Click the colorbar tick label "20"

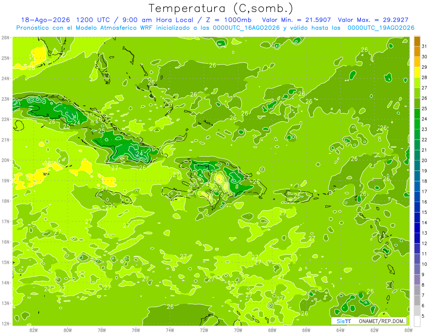425,160
